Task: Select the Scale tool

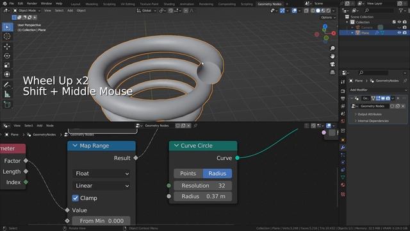Action: 7,65
